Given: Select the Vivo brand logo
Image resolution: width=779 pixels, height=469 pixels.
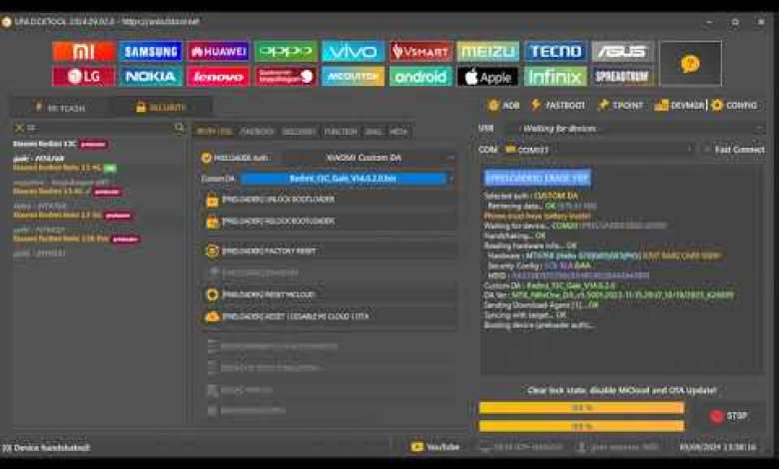Looking at the screenshot, I should coord(353,52).
